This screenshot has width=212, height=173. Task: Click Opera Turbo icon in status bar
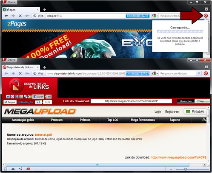tap(28, 169)
